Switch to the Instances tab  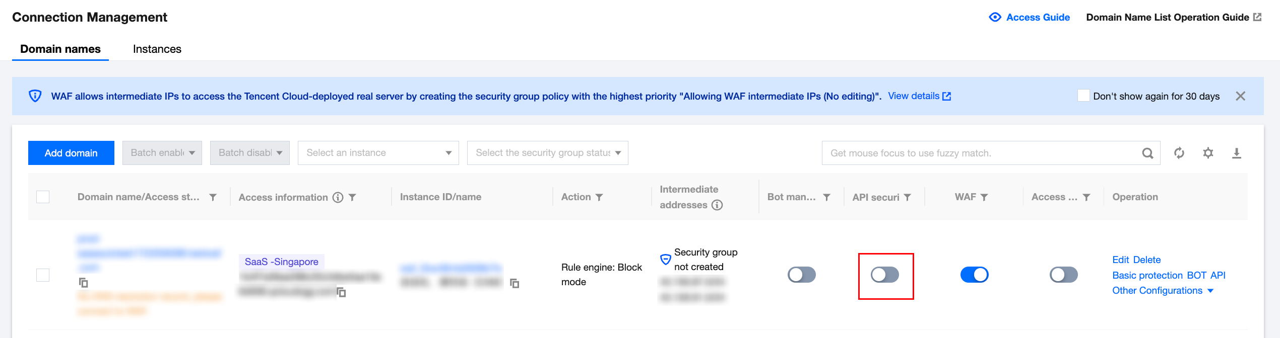[x=157, y=49]
